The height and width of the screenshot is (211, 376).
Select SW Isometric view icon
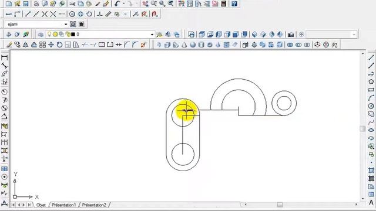254,35
